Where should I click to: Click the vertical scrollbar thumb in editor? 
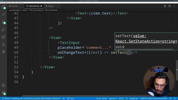(x=177, y=70)
